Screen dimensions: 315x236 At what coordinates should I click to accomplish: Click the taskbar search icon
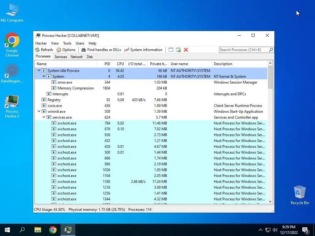click(22, 230)
